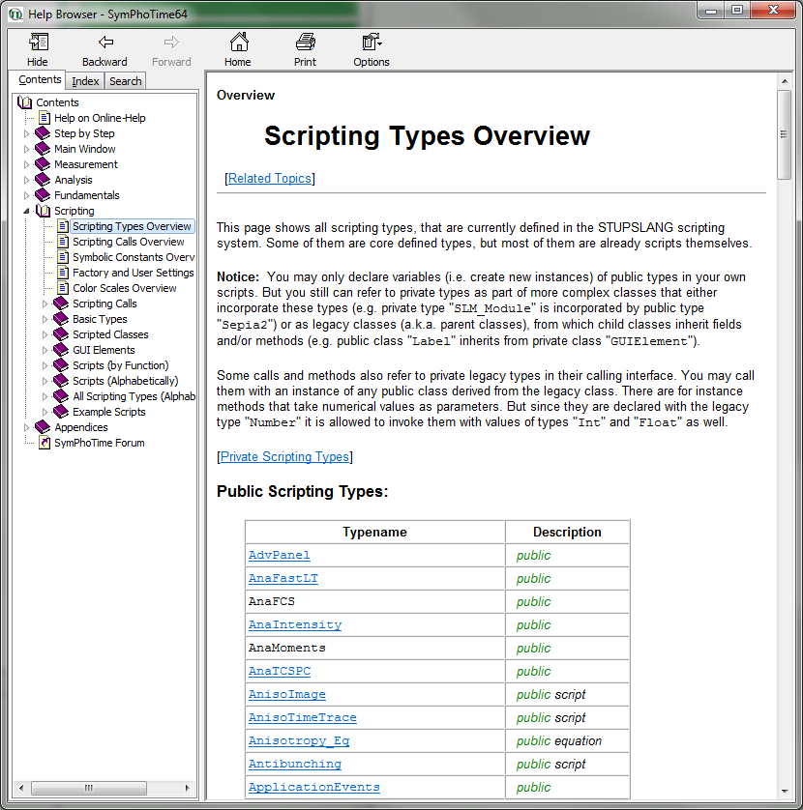Open the Options toolbar menu

coord(371,43)
